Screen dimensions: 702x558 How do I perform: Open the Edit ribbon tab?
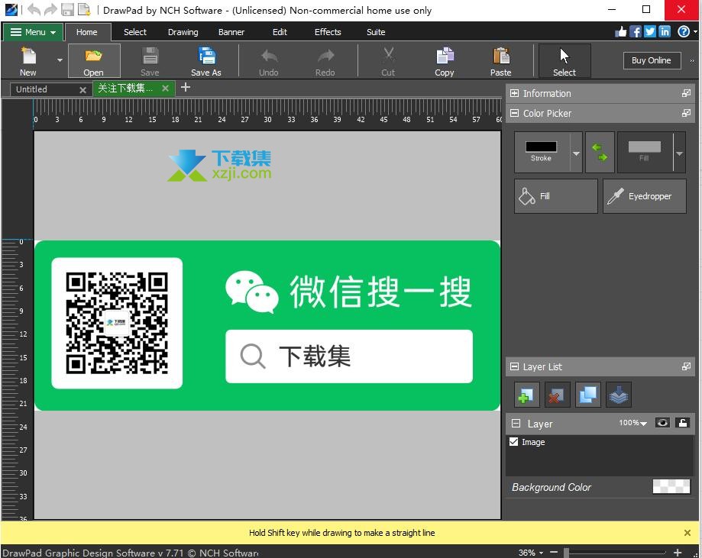tap(280, 32)
